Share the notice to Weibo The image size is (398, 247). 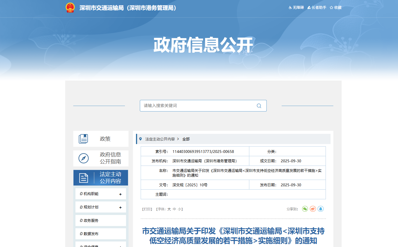pos(313,209)
